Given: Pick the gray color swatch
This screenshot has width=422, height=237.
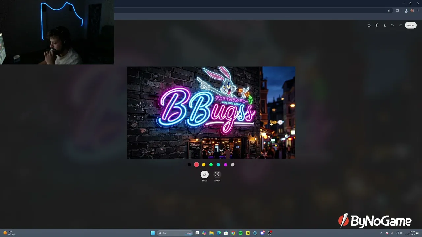Looking at the screenshot, I should pos(233,165).
